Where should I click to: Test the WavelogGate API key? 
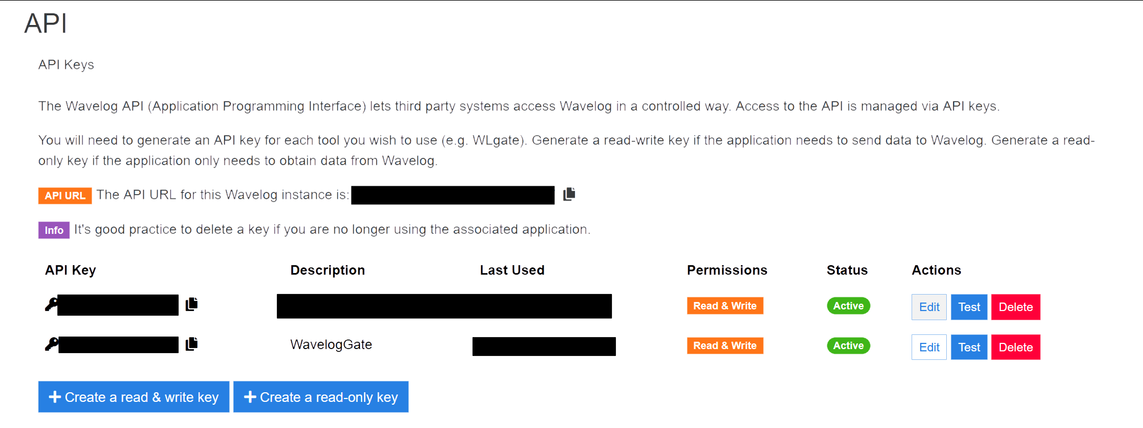click(x=969, y=347)
